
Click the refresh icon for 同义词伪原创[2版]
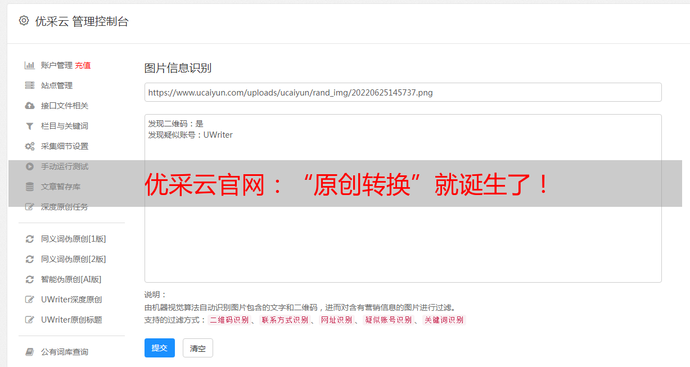point(30,259)
